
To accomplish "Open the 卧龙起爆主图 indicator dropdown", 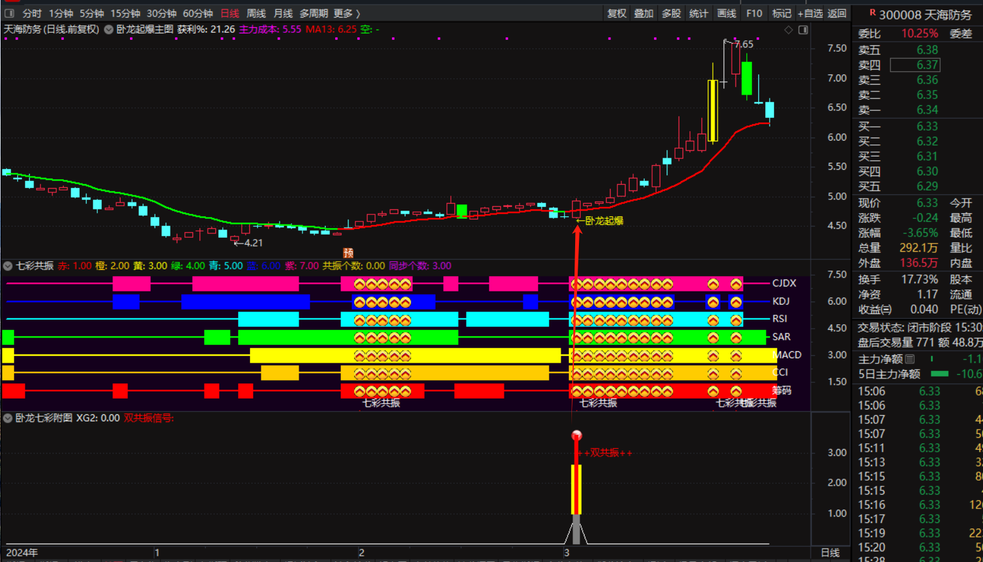I will pyautogui.click(x=109, y=30).
